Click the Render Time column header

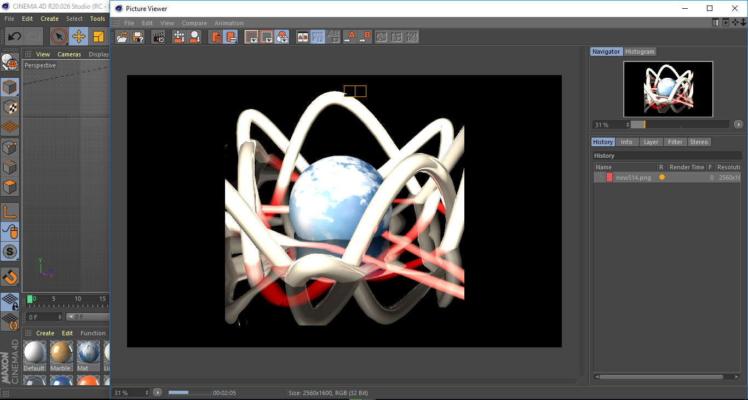pyautogui.click(x=687, y=167)
